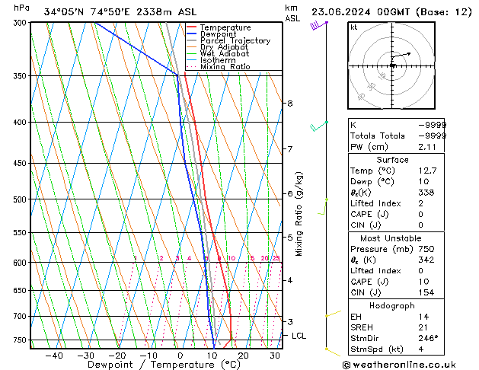Click the hodograph wind vector arrow
Viewport: 479px width, 370px height.
click(401, 56)
